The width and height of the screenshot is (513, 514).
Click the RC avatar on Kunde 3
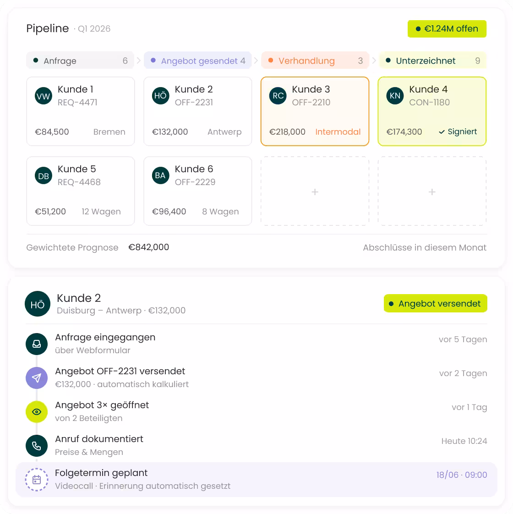(278, 96)
